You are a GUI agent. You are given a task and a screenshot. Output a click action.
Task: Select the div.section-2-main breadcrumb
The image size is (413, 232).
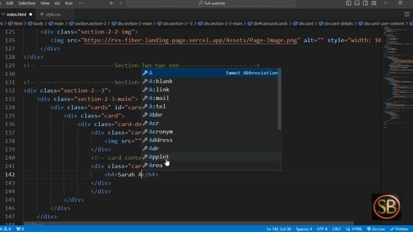coord(132,23)
